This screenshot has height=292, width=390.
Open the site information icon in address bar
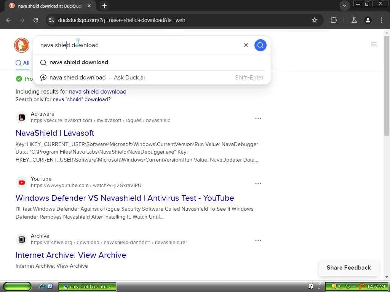(51, 20)
